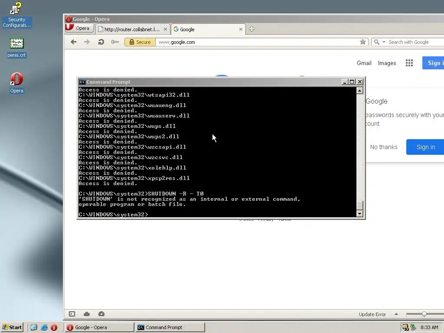Click the xpsp2res.dll path line

coord(134,178)
